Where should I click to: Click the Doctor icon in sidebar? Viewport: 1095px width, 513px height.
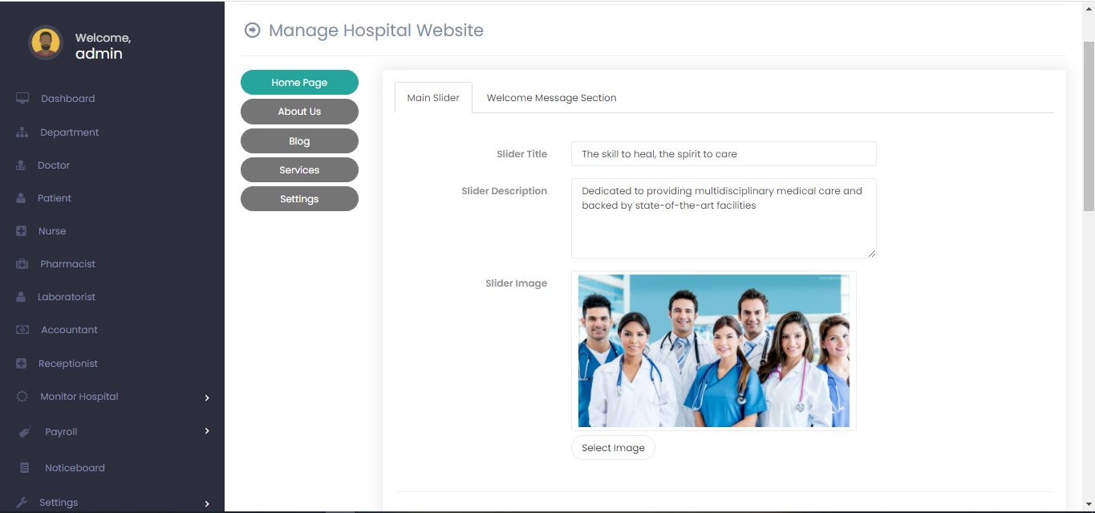tap(21, 165)
